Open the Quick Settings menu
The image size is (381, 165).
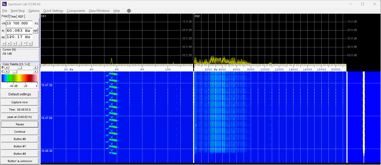coord(53,11)
